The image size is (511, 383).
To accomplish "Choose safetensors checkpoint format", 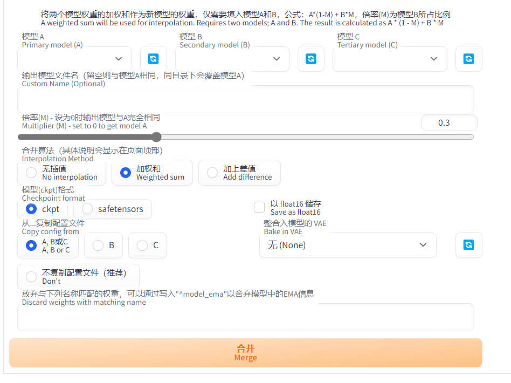I will [87, 209].
